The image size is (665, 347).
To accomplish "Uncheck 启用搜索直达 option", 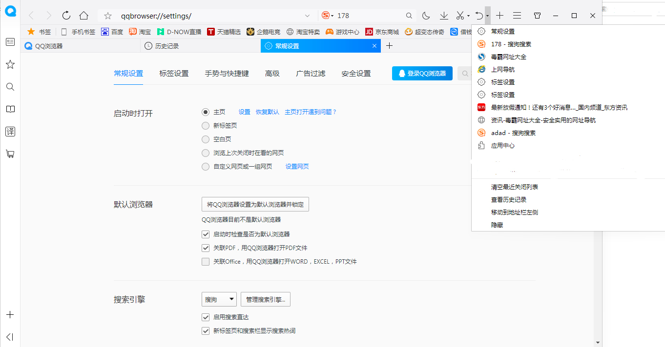I will coord(206,317).
